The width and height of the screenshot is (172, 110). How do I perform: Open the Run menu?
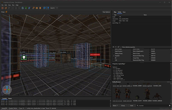[x=13, y=5]
